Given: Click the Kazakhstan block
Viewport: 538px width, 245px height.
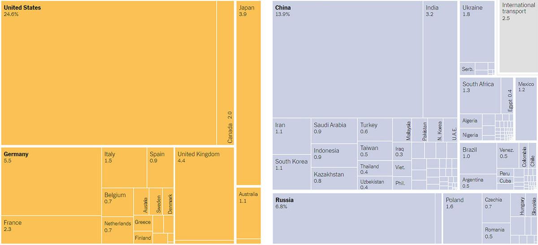Looking at the screenshot, I should [x=334, y=176].
